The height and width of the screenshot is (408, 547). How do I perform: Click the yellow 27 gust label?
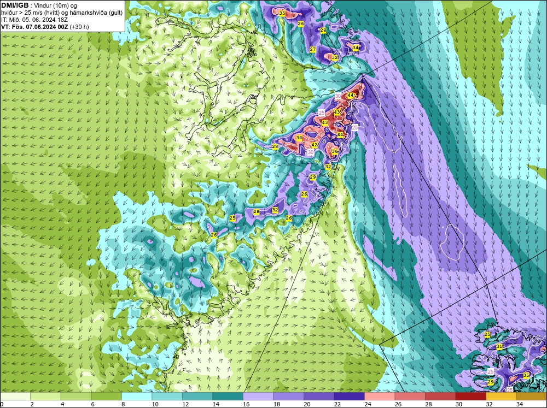click(x=312, y=50)
